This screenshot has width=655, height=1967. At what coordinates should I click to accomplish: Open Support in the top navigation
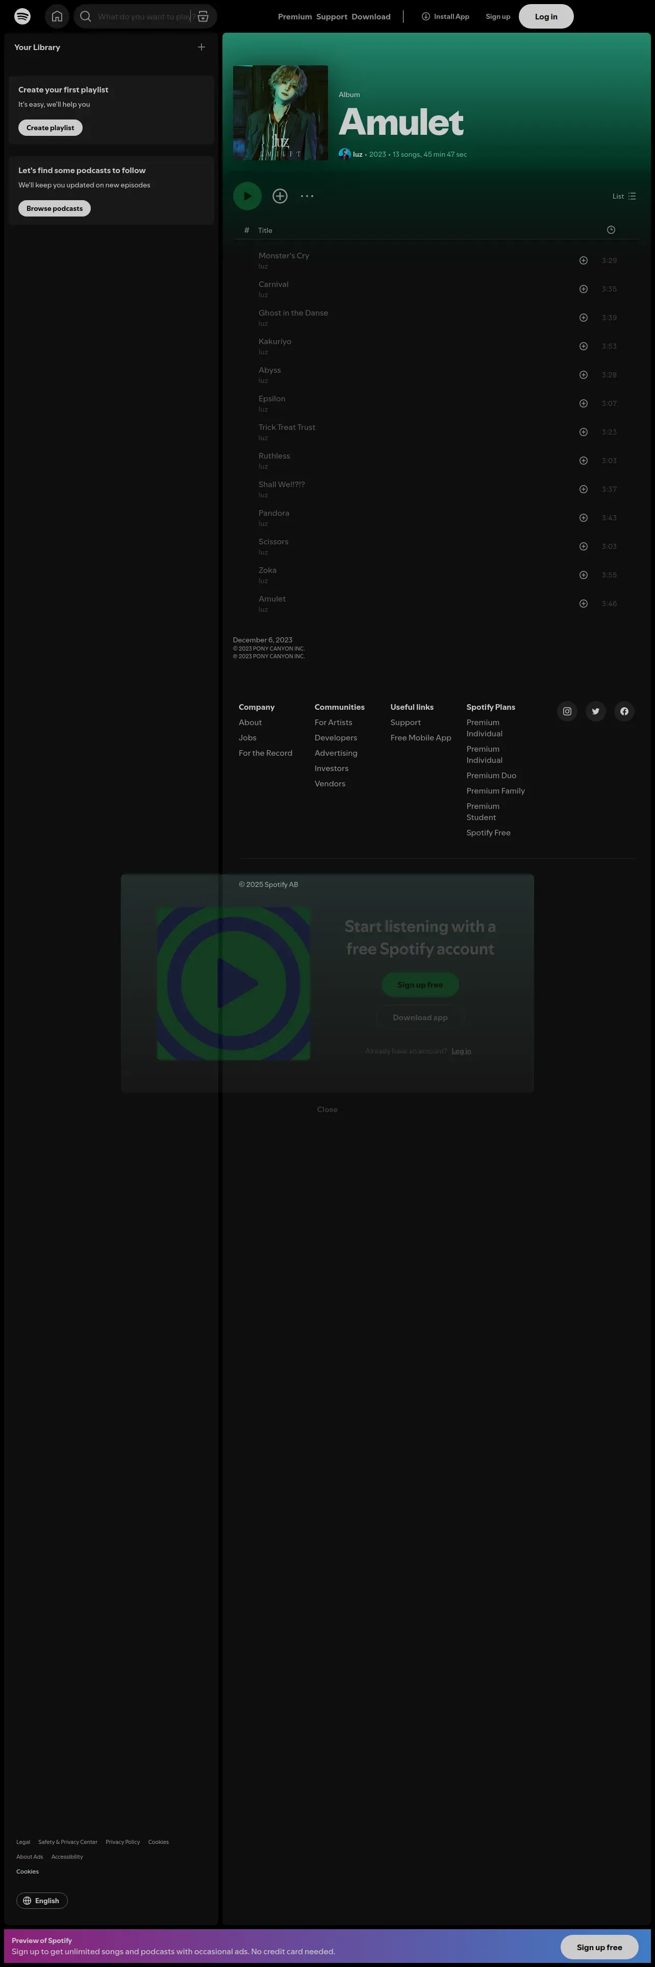pyautogui.click(x=332, y=17)
